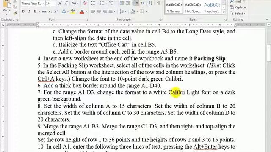Increase font size with Grow Font

click(60, 3)
